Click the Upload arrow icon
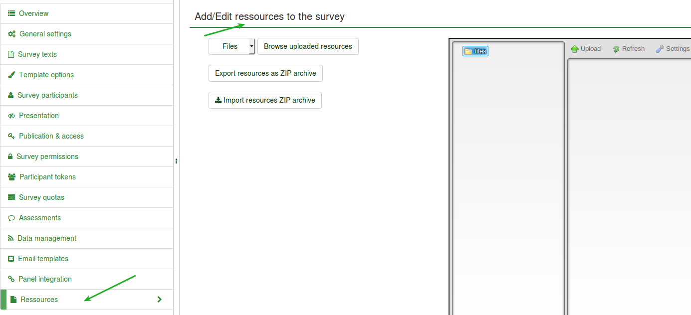The height and width of the screenshot is (315, 691). (575, 49)
